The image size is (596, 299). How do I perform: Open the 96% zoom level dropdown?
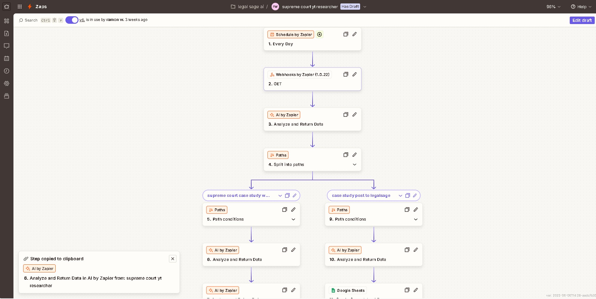point(553,7)
